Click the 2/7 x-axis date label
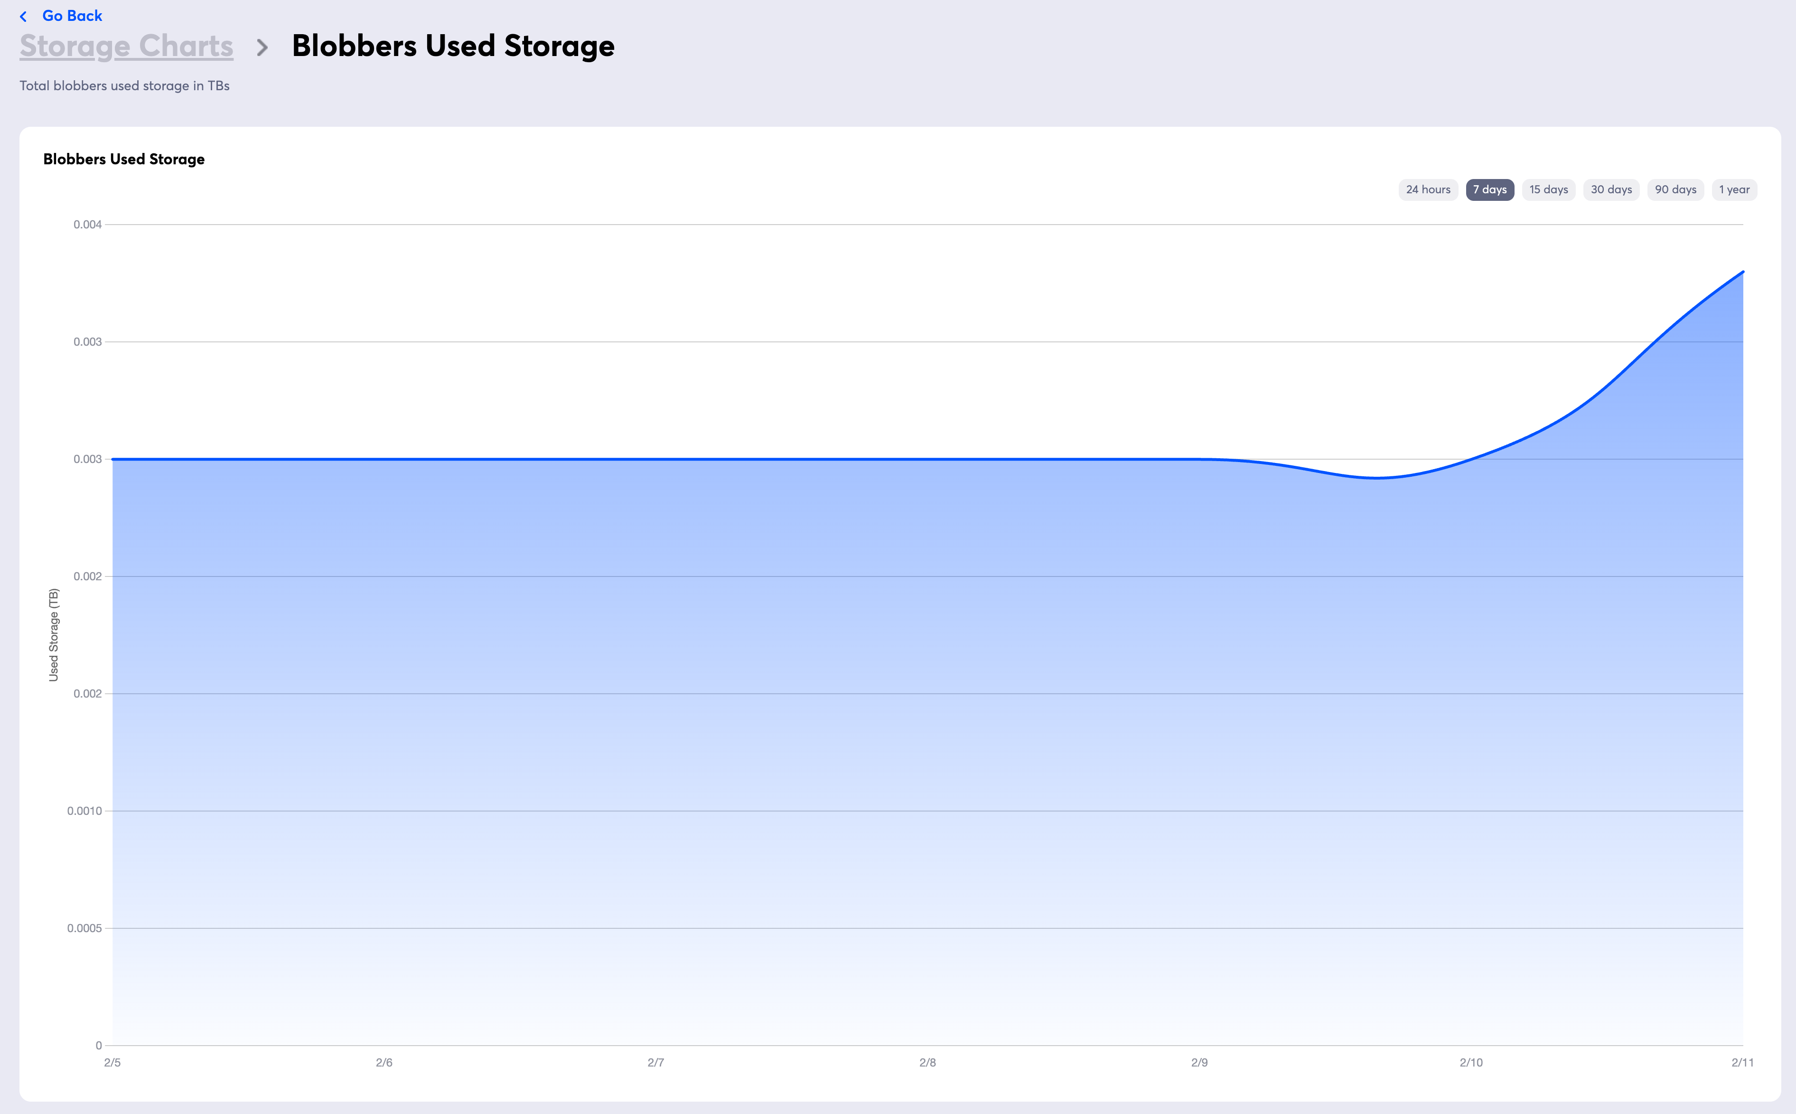 pos(655,1062)
